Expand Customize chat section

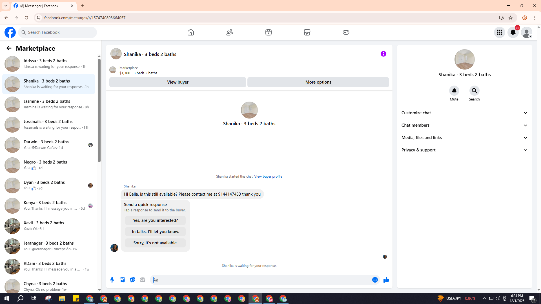[465, 113]
